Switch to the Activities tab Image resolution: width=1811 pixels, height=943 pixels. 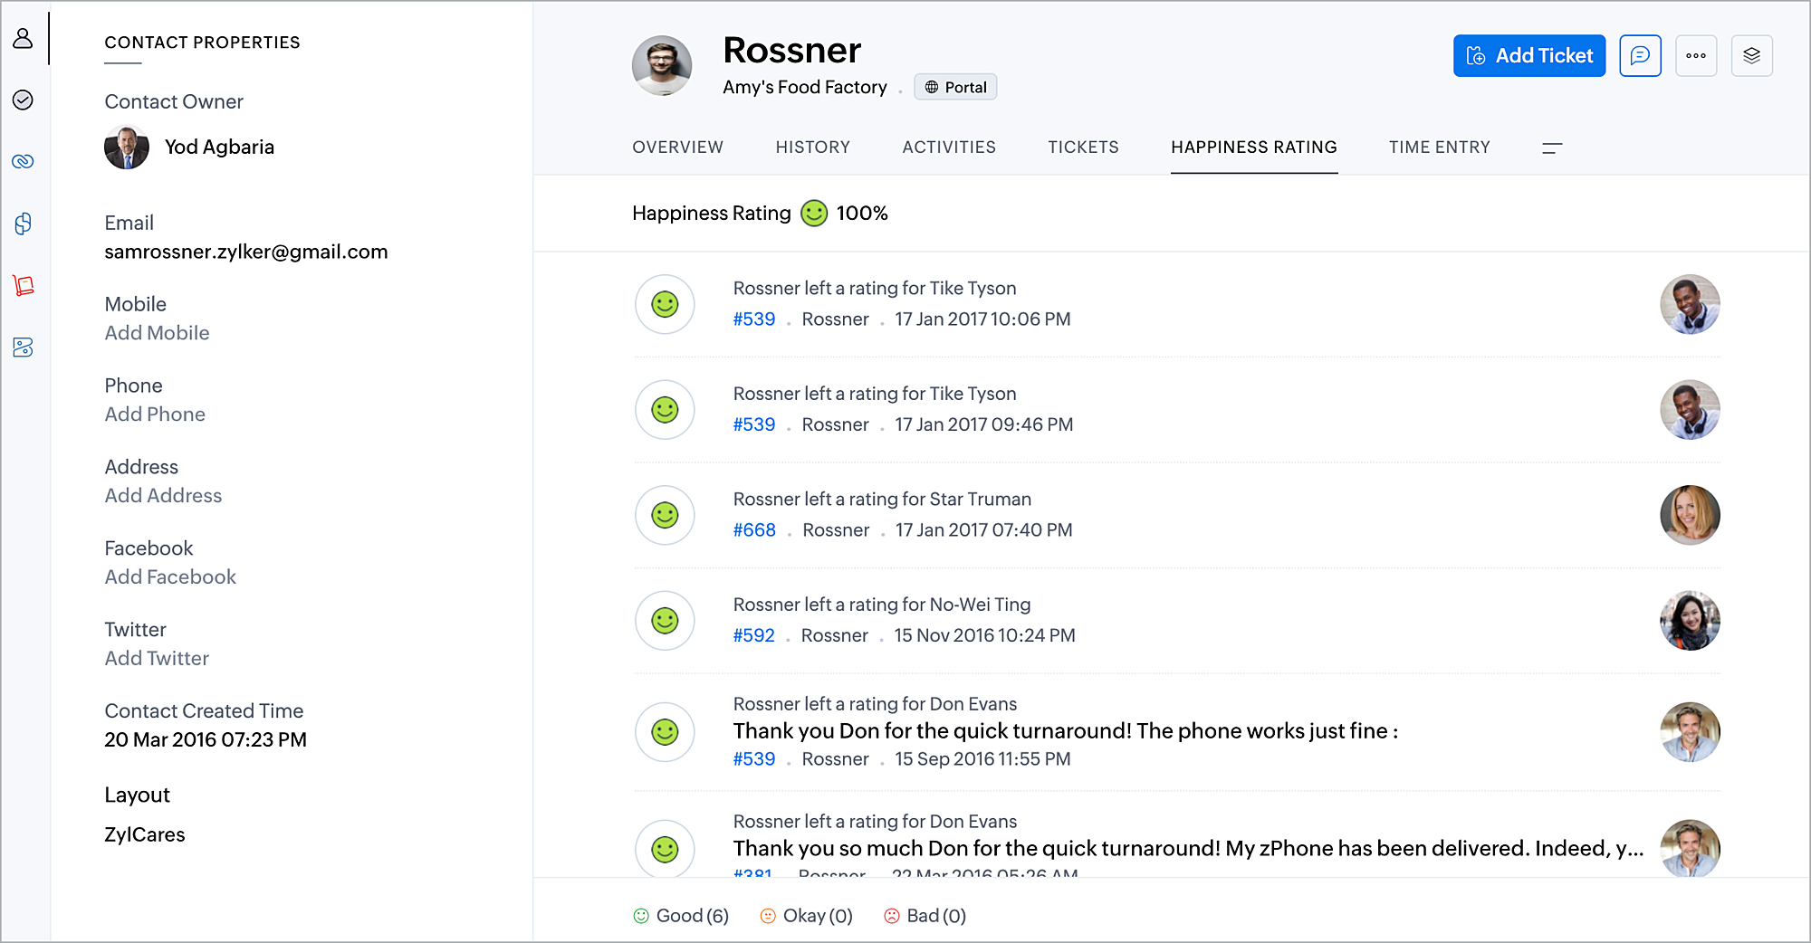click(949, 147)
